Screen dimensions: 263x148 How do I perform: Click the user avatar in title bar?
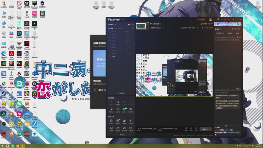point(211,20)
